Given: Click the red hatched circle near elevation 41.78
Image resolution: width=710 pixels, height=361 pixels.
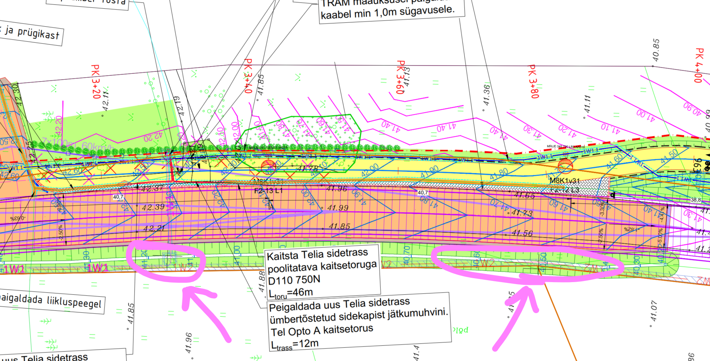Looking at the screenshot, I should coord(268,166).
